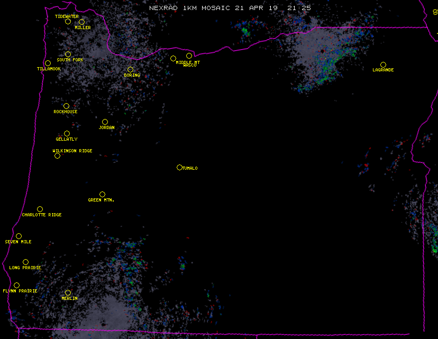Click the Merlin station circle marker
The image size is (438, 339).
68,293
